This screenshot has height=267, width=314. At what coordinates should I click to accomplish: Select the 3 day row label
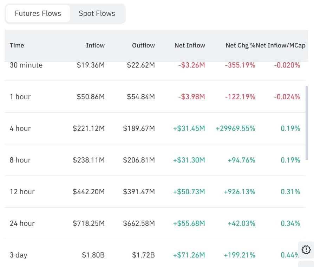click(18, 255)
